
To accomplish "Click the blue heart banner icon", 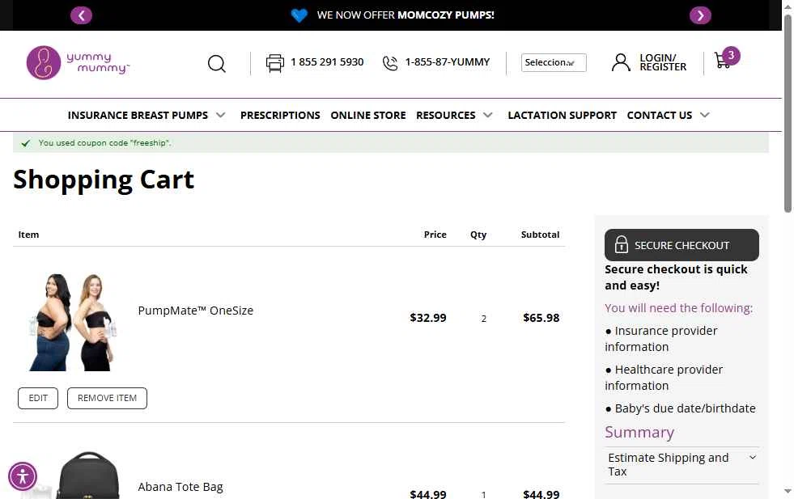I will pyautogui.click(x=299, y=15).
